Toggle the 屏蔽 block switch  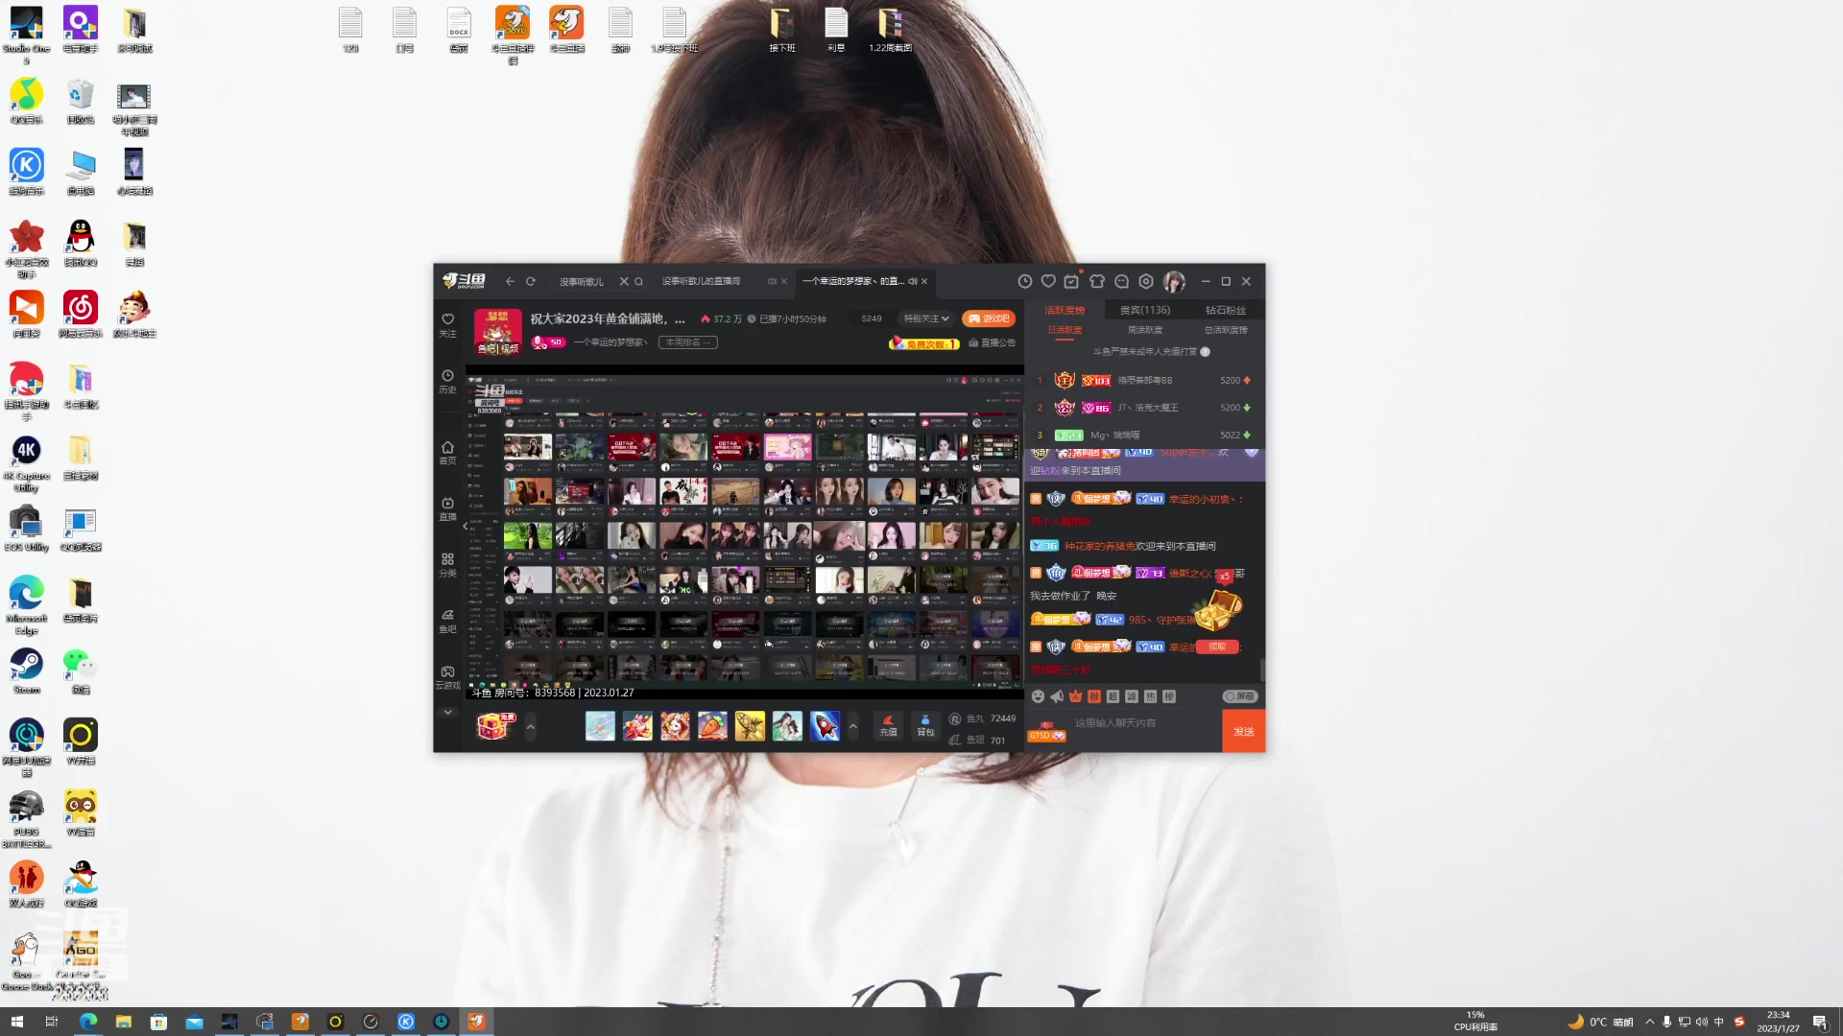tap(1239, 696)
